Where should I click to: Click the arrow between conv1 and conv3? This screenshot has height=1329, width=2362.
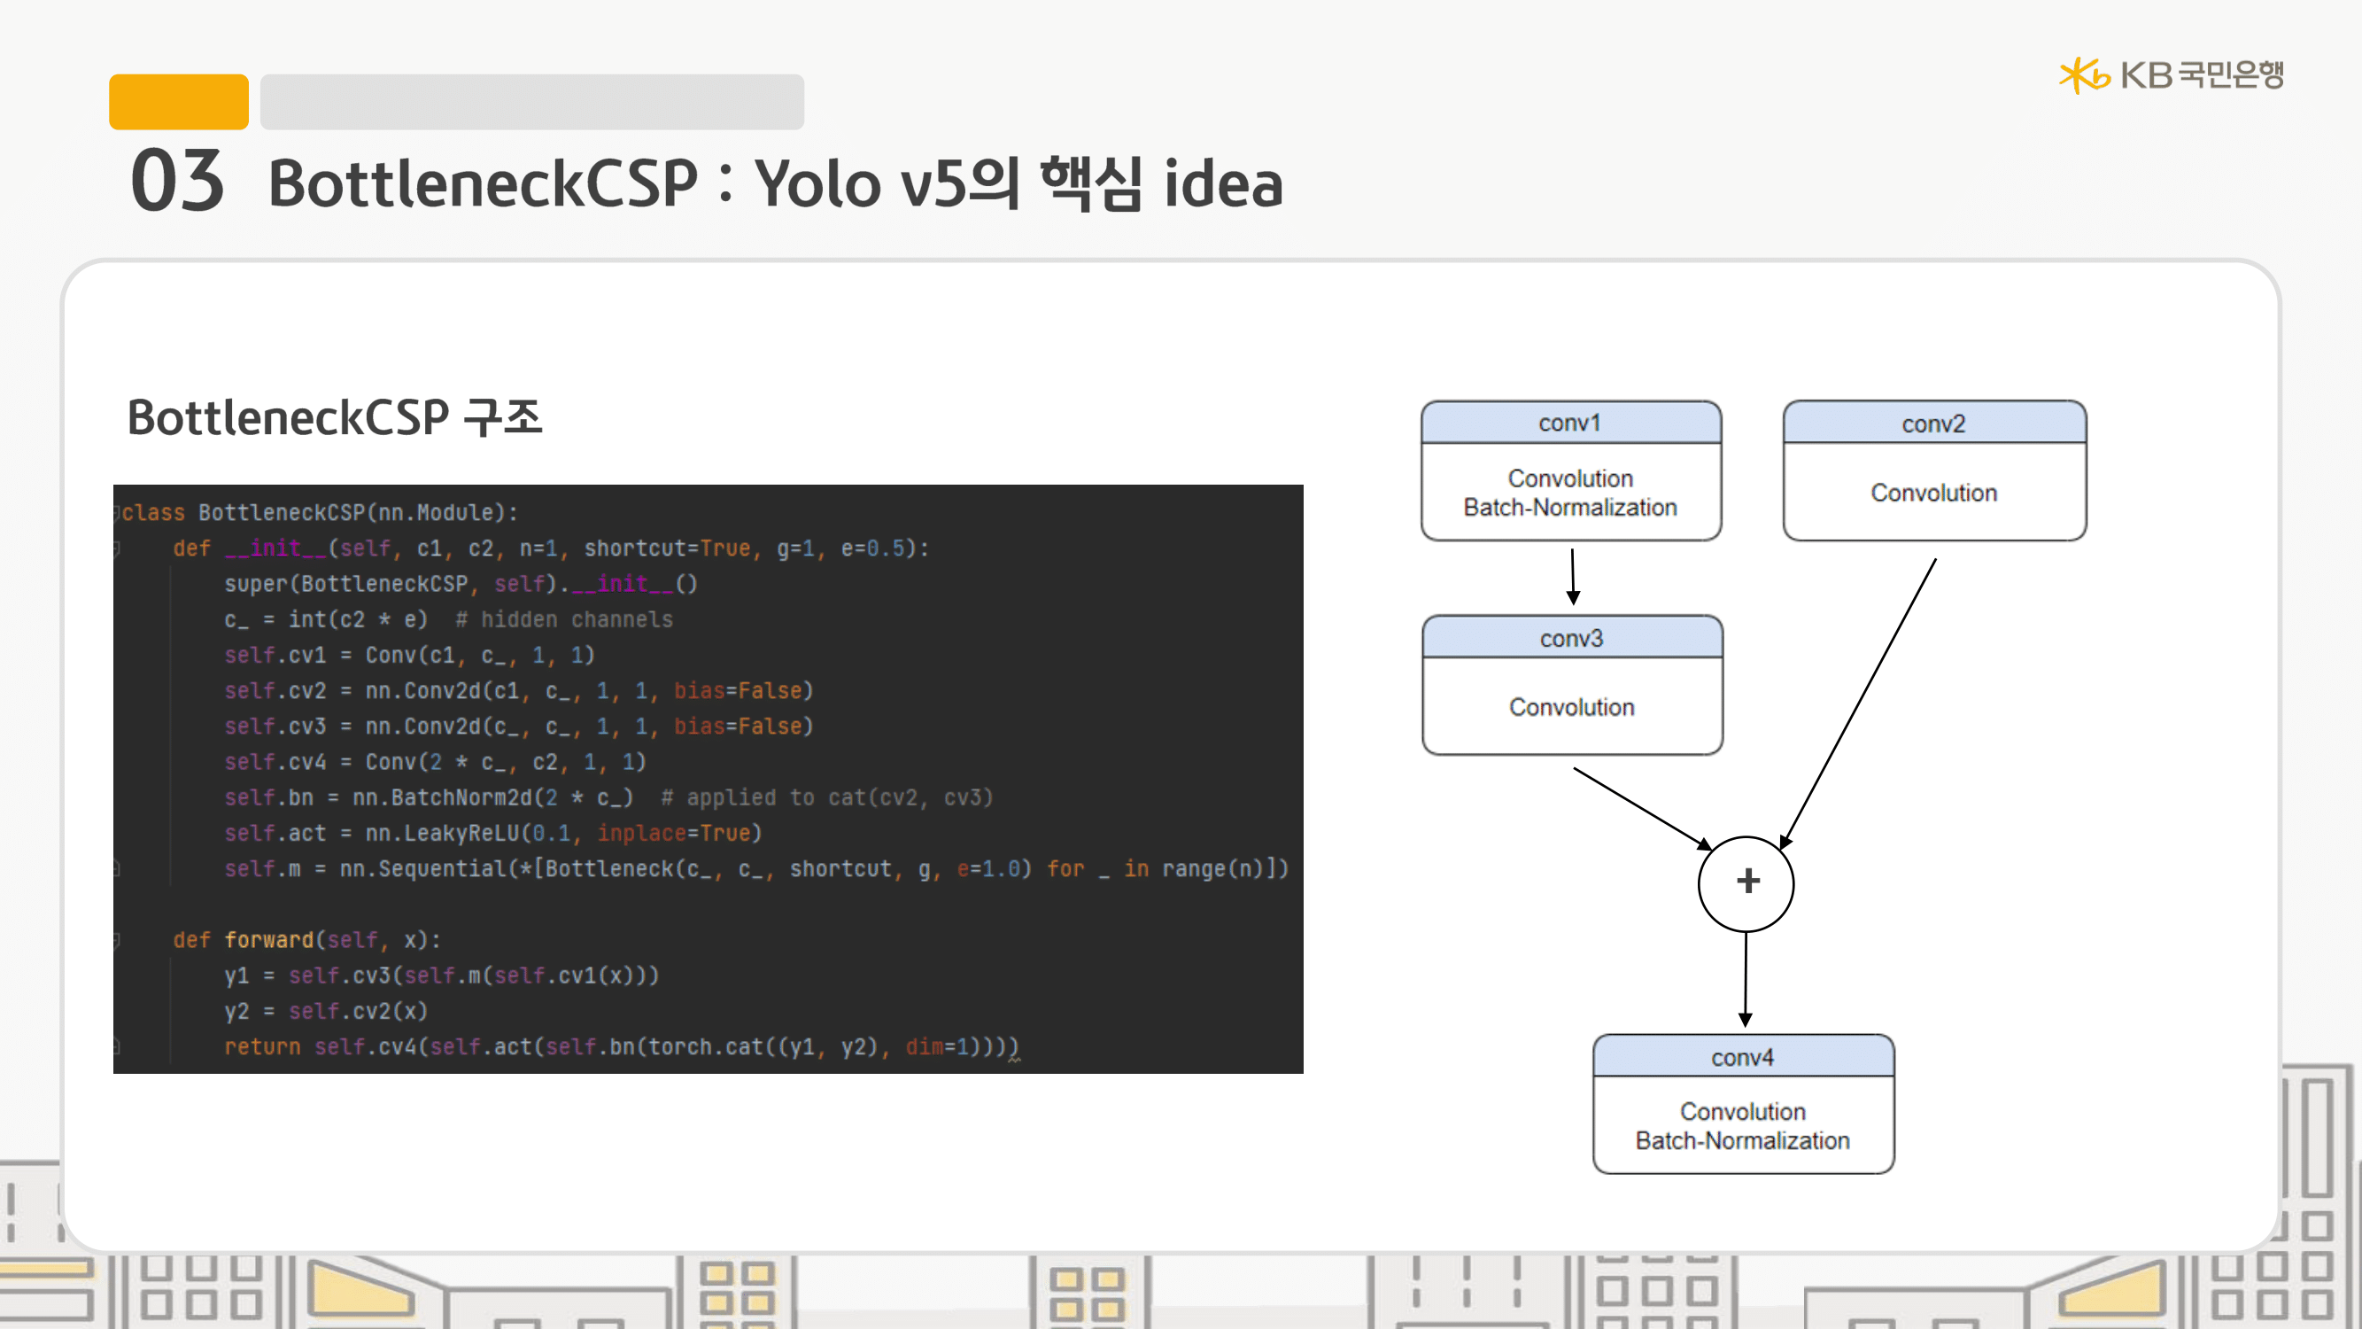pyautogui.click(x=1573, y=576)
